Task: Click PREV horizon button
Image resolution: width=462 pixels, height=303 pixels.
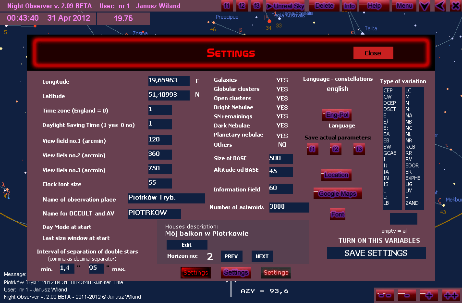Action: [x=231, y=256]
